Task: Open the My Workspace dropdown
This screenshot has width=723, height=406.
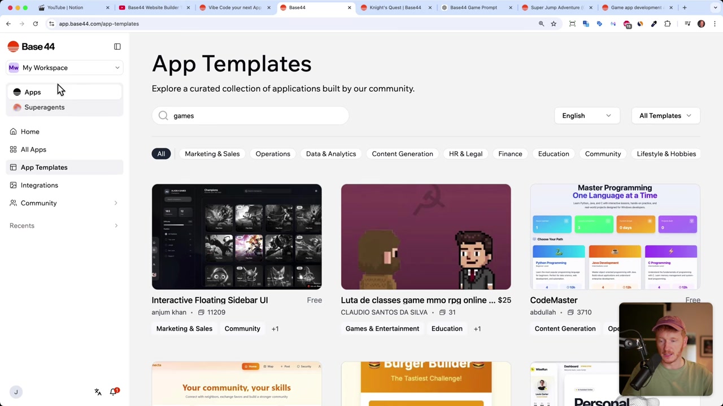Action: 65,68
